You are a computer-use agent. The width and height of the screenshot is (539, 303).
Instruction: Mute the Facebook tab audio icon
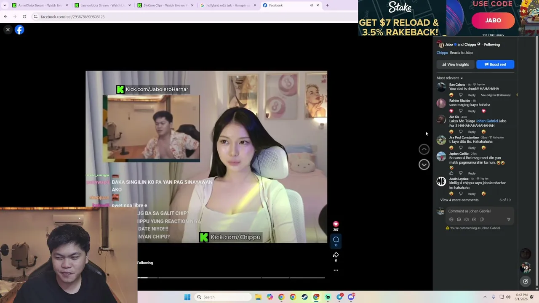coord(311,5)
